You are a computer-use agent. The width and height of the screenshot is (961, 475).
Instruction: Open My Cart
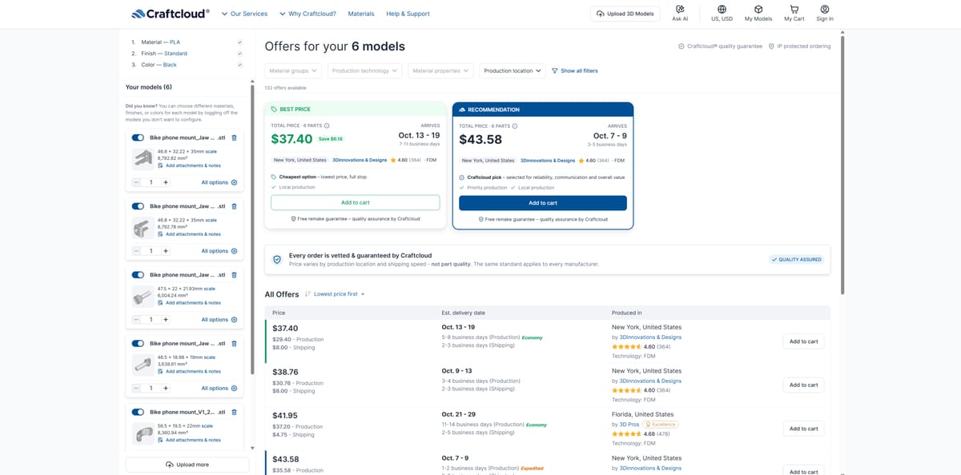[794, 13]
